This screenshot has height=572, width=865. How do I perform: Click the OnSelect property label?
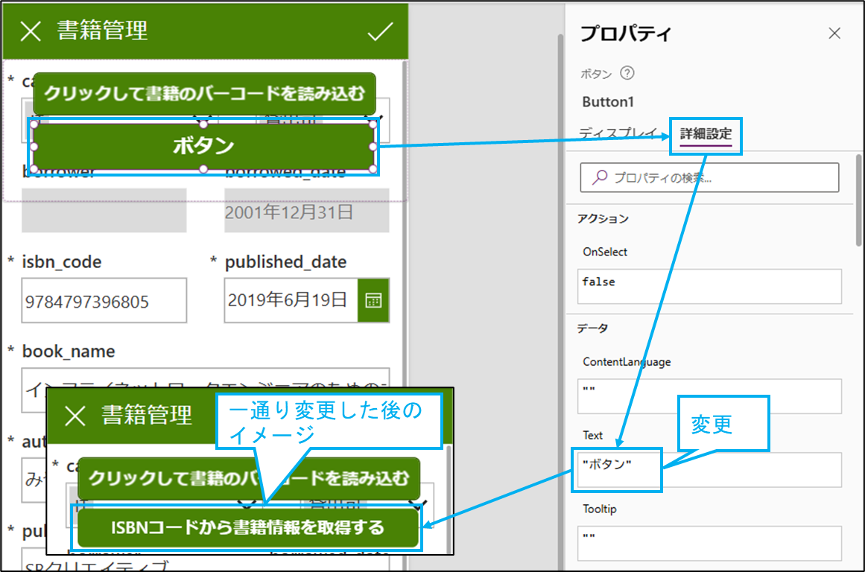(605, 252)
